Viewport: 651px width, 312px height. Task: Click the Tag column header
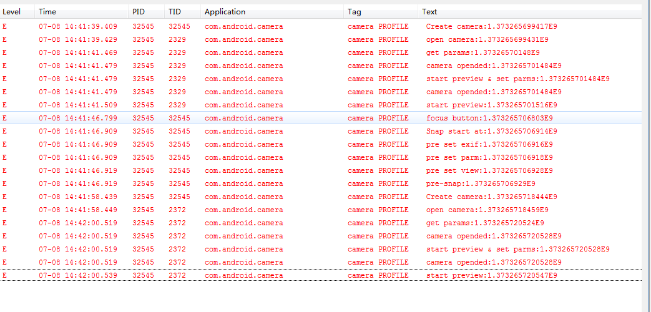pyautogui.click(x=381, y=12)
